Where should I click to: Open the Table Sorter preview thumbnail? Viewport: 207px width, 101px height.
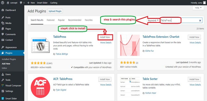pyautogui.click(x=130, y=87)
